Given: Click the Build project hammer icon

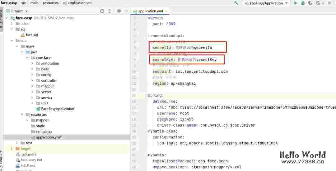Looking at the screenshot, I should point(236,3).
